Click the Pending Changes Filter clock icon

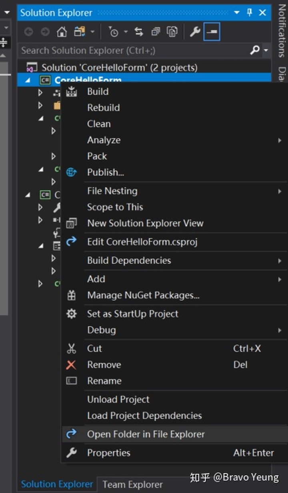113,32
